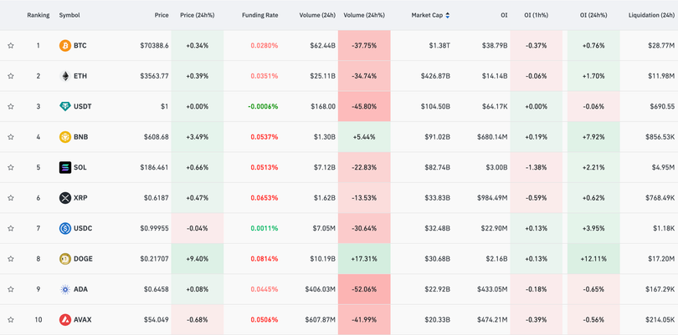
Task: Open the USDC symbol link
Action: 82,228
